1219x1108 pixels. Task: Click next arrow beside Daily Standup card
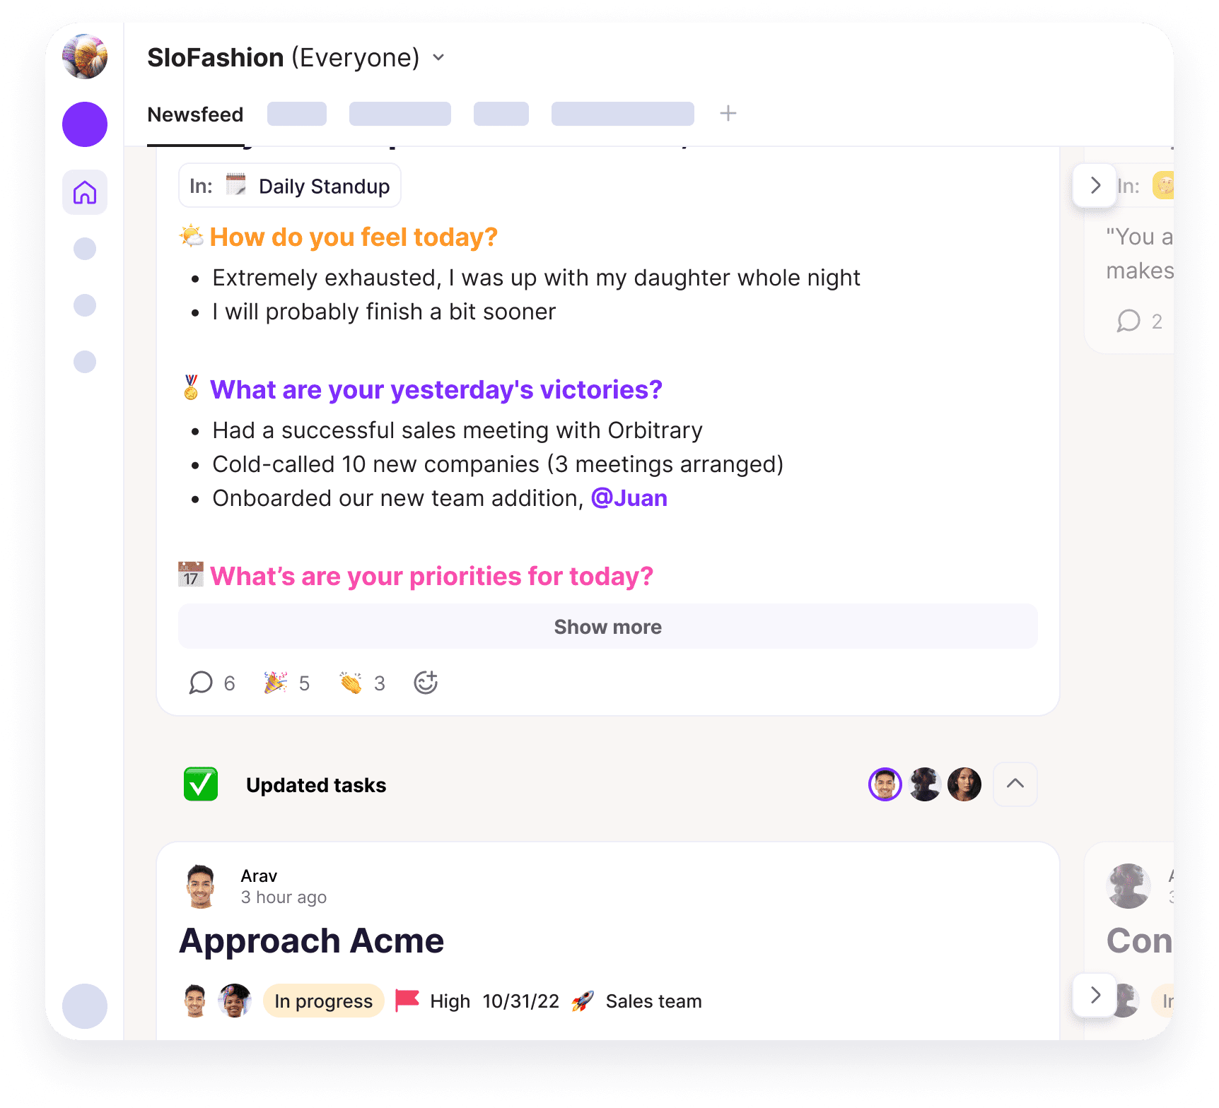point(1095,185)
